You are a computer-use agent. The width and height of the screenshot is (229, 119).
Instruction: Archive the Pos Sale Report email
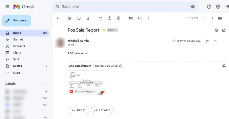[x=70, y=18]
